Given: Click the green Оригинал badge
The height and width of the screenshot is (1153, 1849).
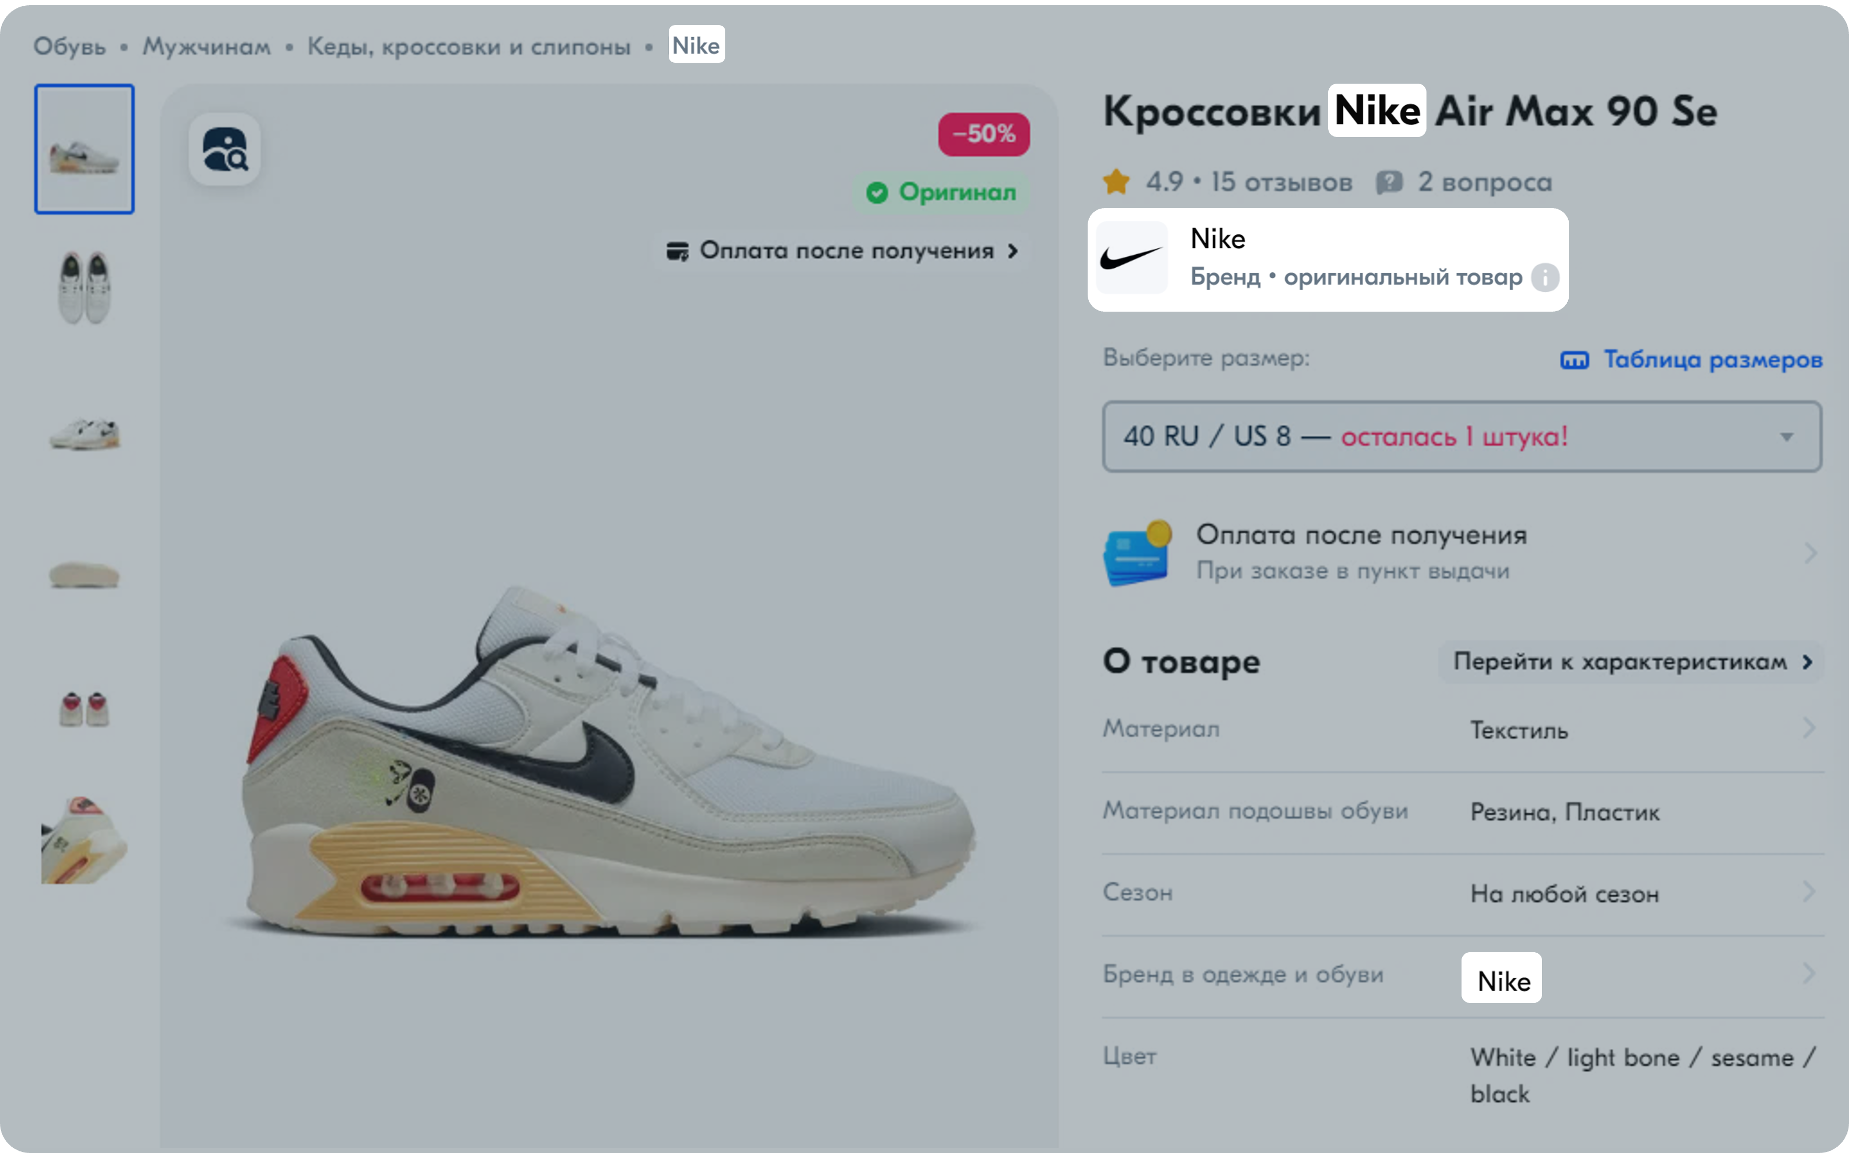Looking at the screenshot, I should 942,192.
